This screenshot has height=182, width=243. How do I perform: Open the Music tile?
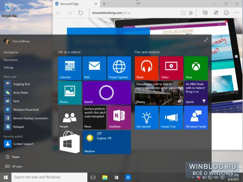click(147, 68)
